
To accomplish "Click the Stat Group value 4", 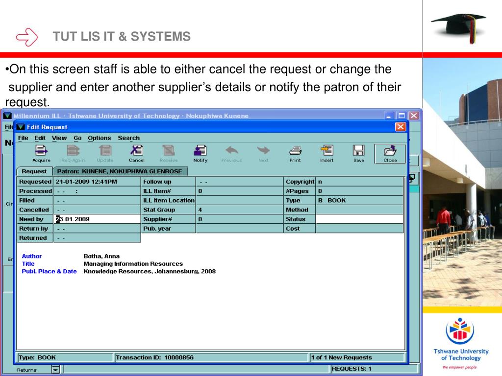I will tap(239, 210).
